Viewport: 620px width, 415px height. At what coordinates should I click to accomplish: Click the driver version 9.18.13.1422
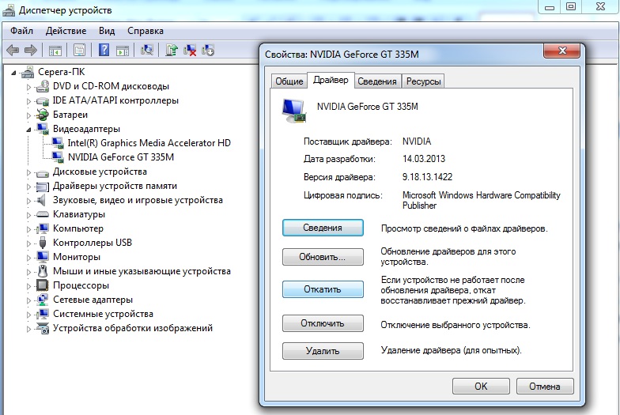pyautogui.click(x=427, y=177)
